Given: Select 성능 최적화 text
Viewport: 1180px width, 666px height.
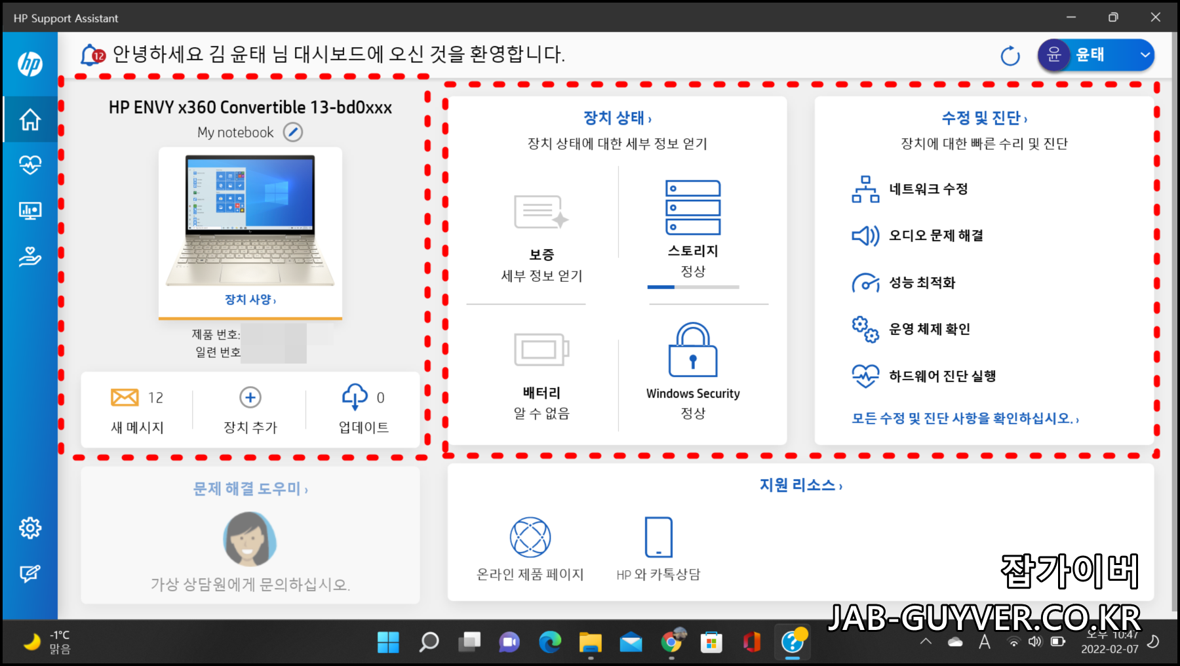Looking at the screenshot, I should [x=922, y=283].
